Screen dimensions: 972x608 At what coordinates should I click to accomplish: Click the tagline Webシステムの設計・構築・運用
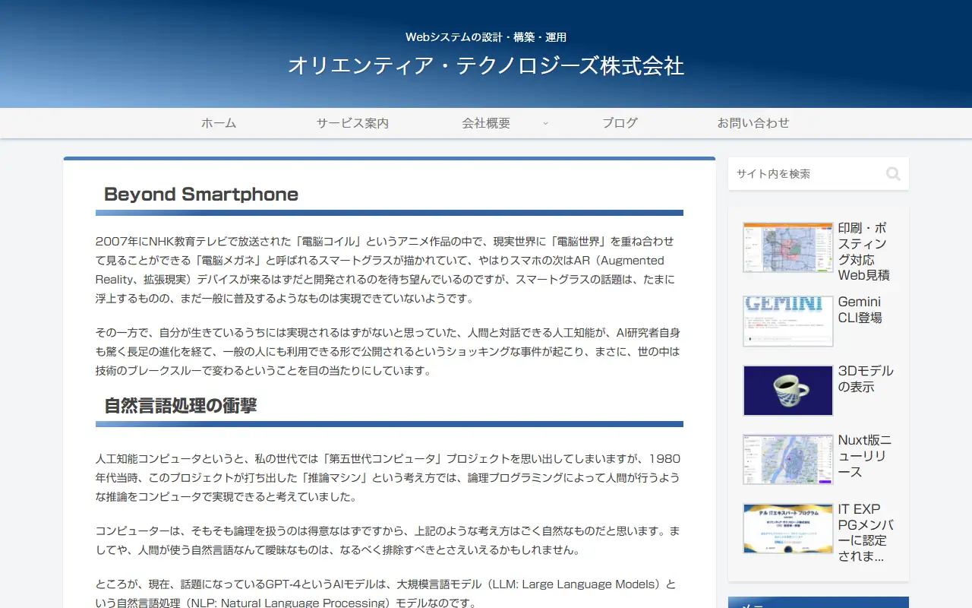486,37
